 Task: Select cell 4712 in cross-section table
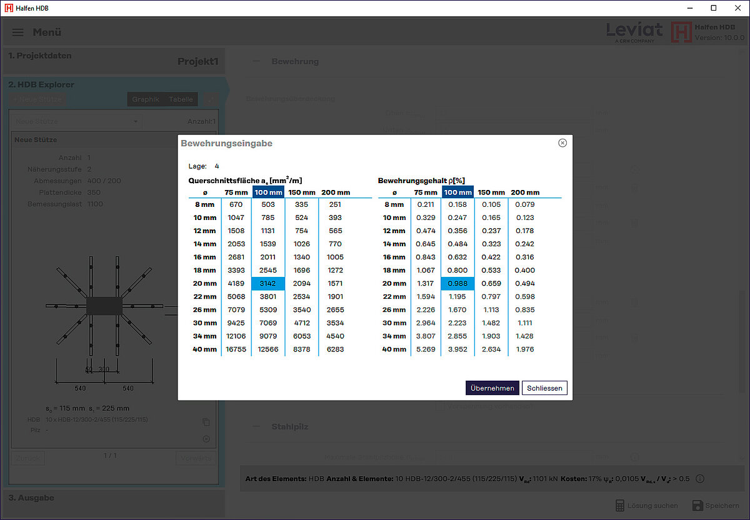point(301,322)
